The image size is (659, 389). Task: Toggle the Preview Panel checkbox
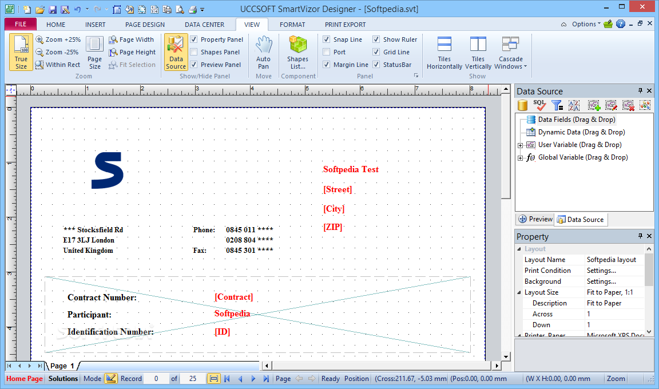[x=194, y=65]
